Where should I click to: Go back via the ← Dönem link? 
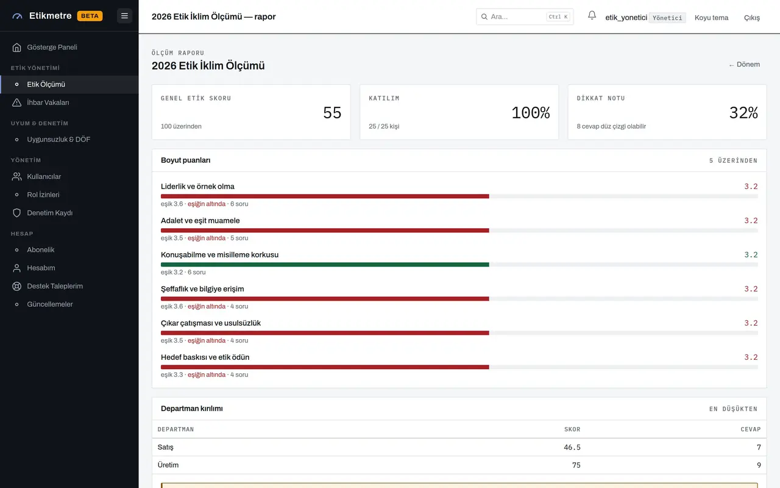744,65
